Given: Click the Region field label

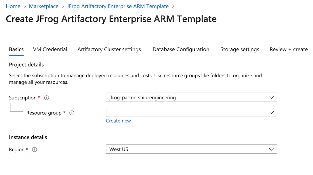Looking at the screenshot, I should tap(17, 150).
